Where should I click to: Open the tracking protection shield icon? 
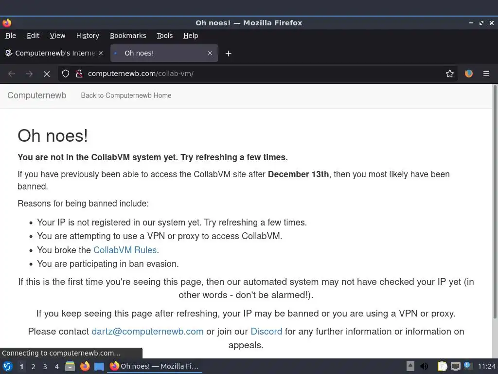66,74
